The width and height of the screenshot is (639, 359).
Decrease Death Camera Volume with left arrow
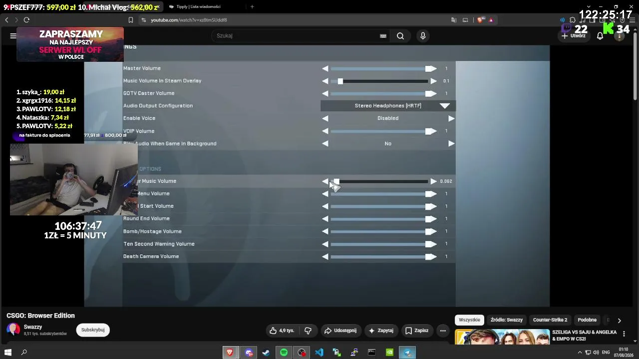coord(325,257)
